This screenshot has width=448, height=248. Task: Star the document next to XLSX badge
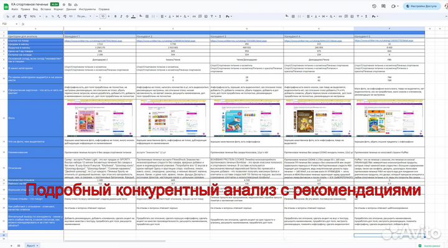click(x=63, y=4)
